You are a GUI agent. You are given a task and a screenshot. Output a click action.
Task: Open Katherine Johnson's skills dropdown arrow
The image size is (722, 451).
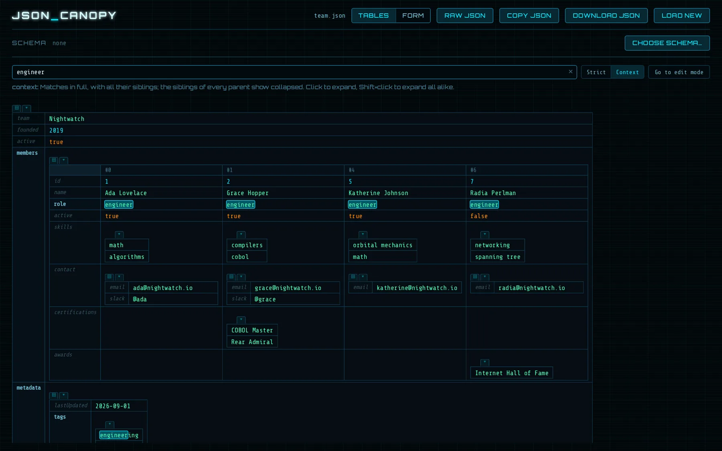[x=363, y=235]
